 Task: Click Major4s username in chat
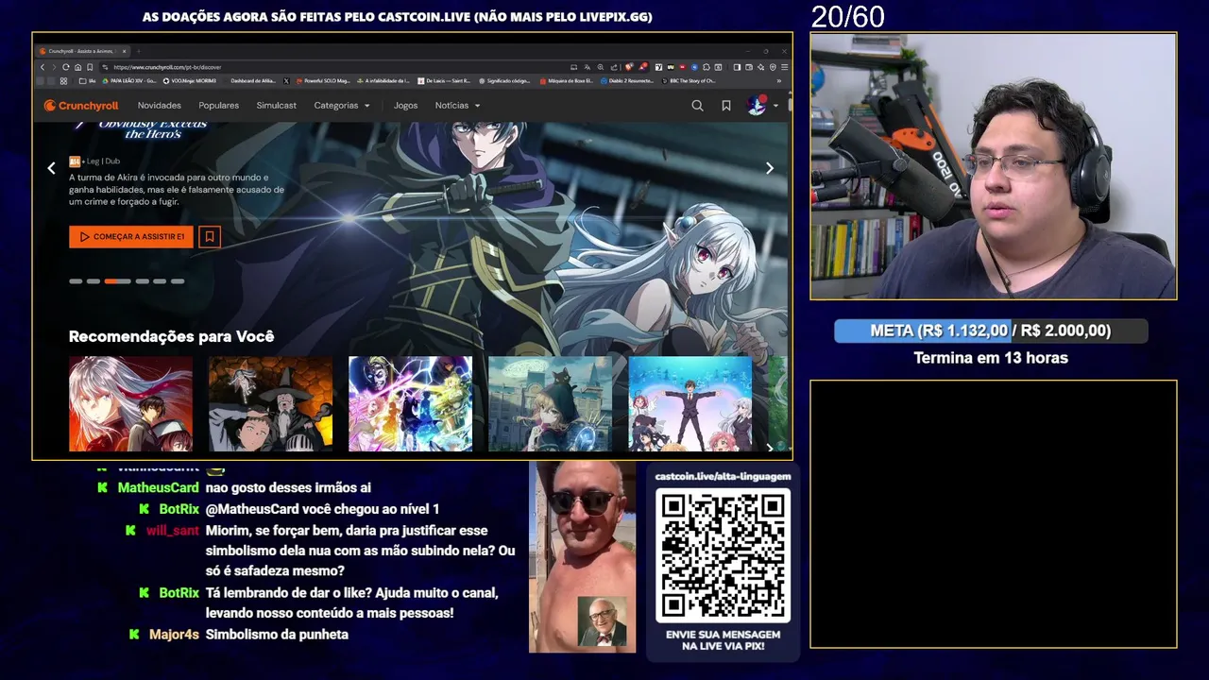174,634
